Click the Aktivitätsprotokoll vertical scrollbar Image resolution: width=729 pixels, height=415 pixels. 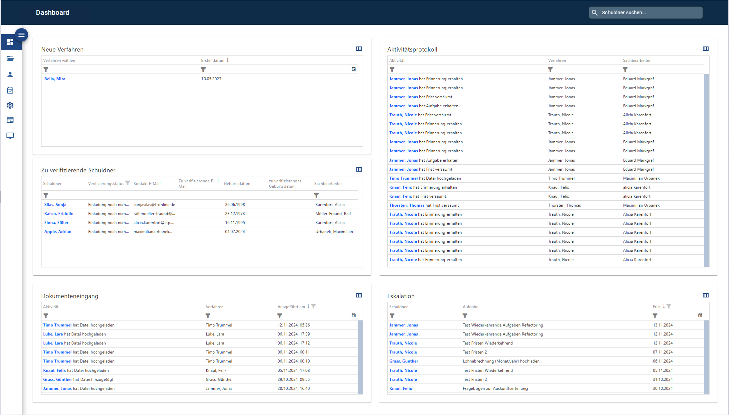click(x=707, y=171)
